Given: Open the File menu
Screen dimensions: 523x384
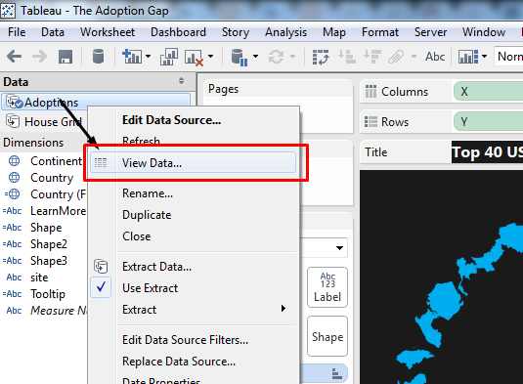Looking at the screenshot, I should coord(17,32).
